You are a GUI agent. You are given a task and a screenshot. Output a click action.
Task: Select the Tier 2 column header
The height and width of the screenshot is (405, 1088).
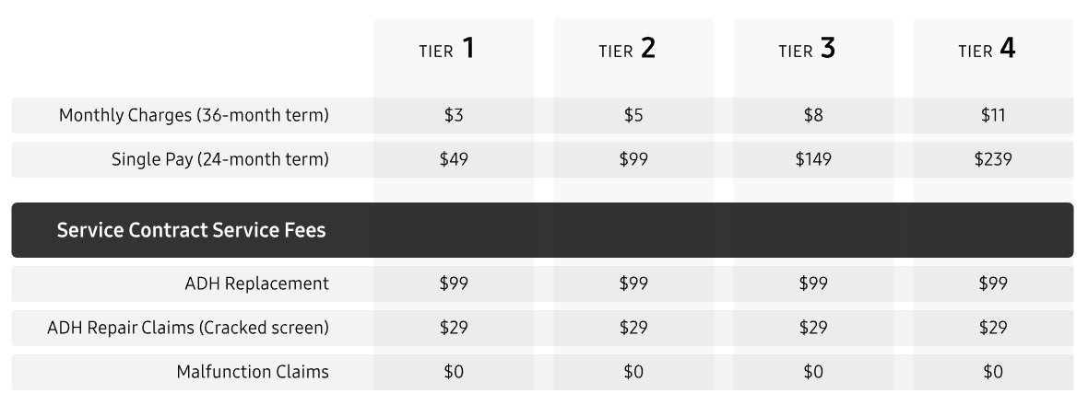tap(627, 50)
